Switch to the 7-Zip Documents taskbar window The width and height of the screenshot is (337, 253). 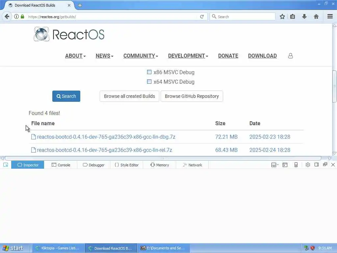click(x=163, y=248)
